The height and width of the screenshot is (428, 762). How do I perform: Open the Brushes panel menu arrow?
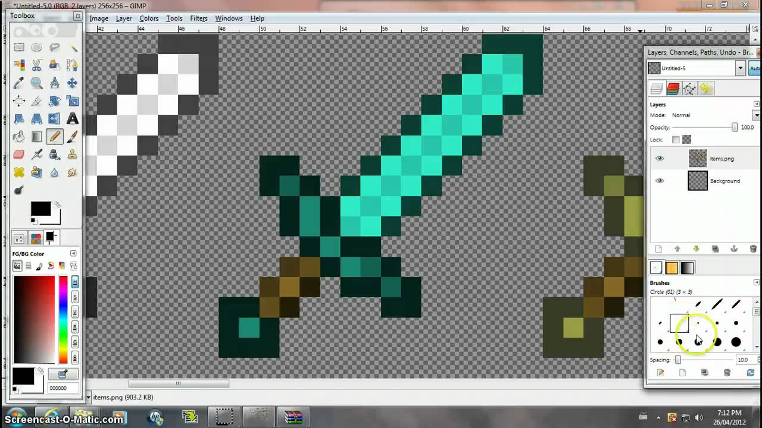[756, 282]
